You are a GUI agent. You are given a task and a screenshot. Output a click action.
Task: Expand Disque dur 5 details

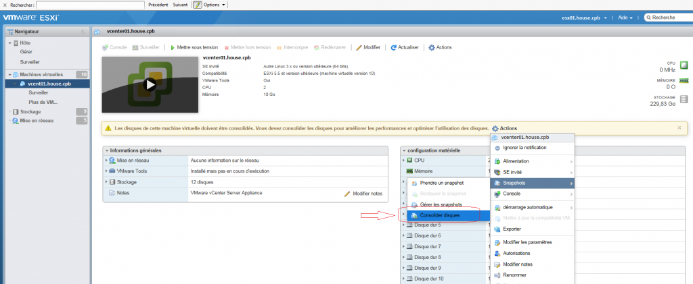tap(404, 225)
